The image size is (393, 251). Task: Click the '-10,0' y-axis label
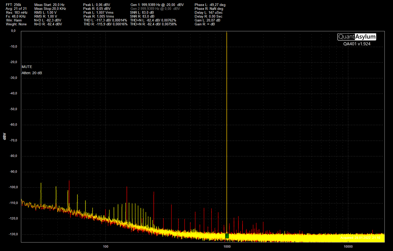point(13,47)
